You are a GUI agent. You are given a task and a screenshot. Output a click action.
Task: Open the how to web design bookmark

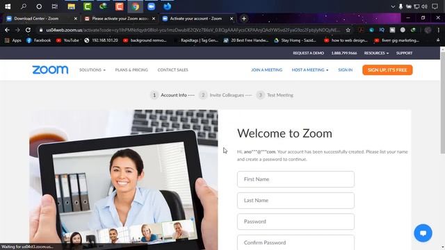[x=346, y=40]
